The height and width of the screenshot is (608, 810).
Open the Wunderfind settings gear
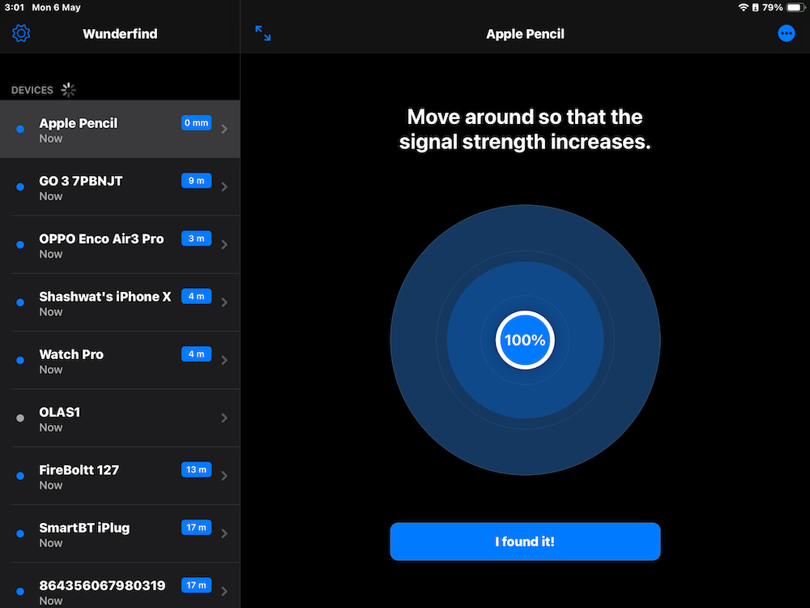point(21,33)
